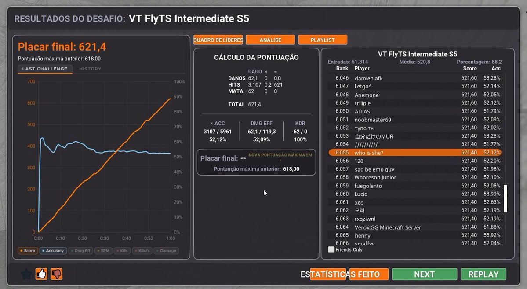This screenshot has height=289, width=527.
Task: Select player 'Verox.GG Minecraft Server'
Action: point(415,227)
